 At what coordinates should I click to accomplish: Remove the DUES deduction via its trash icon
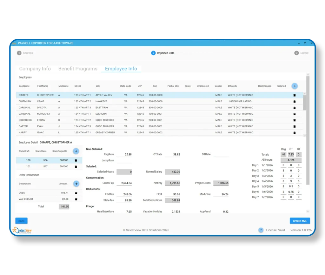76,193
